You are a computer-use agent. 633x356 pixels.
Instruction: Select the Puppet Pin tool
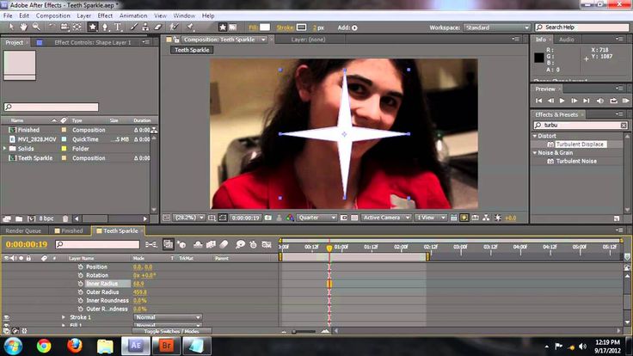tap(190, 27)
